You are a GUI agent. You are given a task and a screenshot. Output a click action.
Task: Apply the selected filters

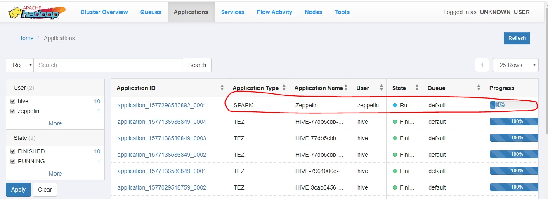[18, 190]
